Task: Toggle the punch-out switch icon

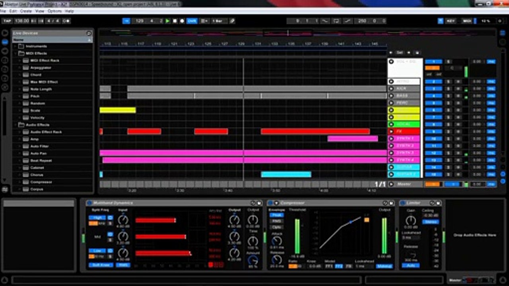Action: coord(348,21)
